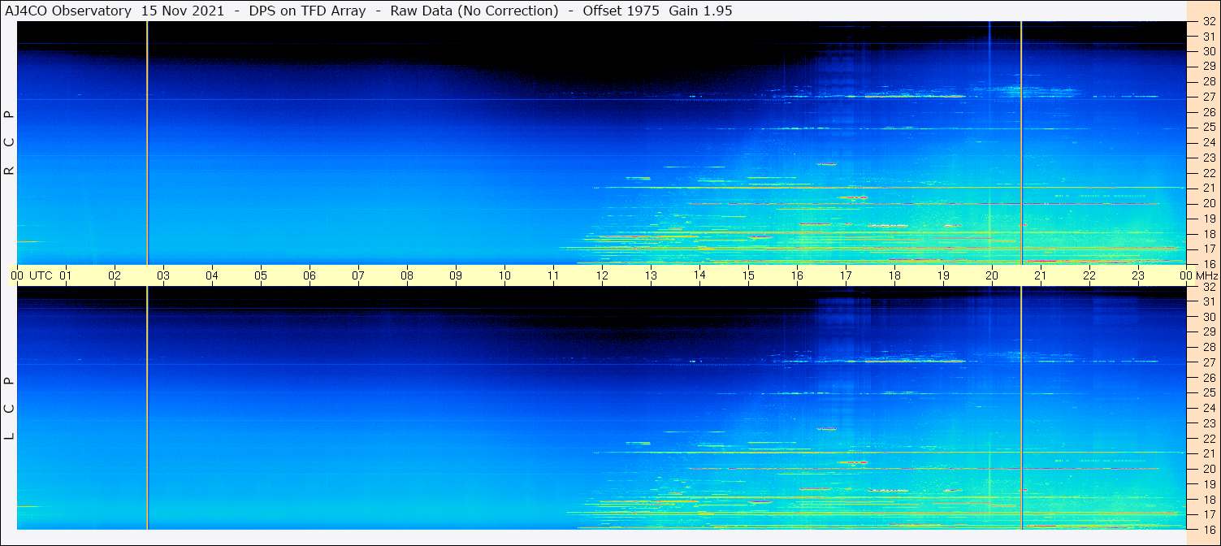Pick the 24 MHz tick in LCP panel
Viewport: 1221px width, 546px height.
pos(1209,408)
